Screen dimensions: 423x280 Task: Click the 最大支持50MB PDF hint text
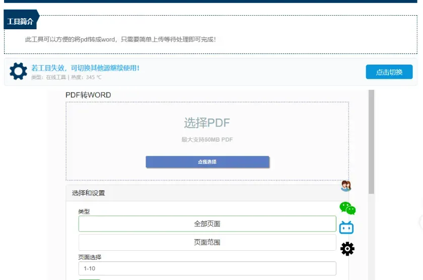(207, 140)
